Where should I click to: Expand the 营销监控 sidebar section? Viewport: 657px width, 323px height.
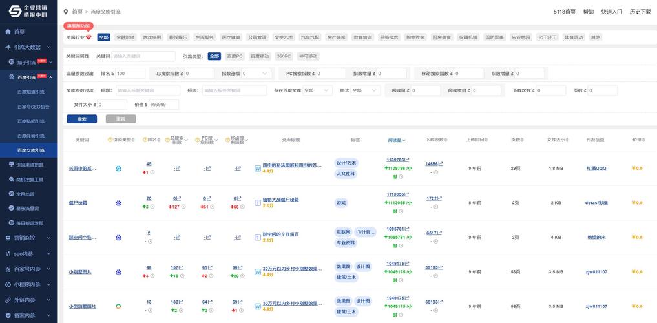28,238
